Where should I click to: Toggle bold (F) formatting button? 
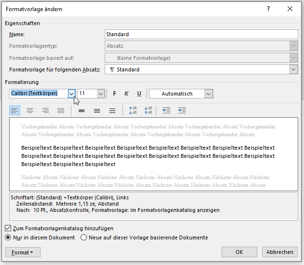[114, 94]
